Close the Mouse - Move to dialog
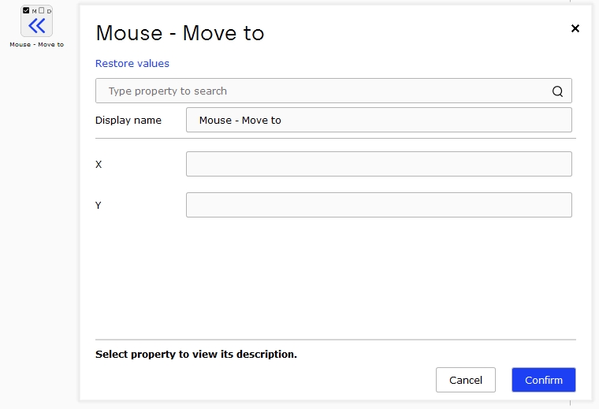 tap(575, 28)
